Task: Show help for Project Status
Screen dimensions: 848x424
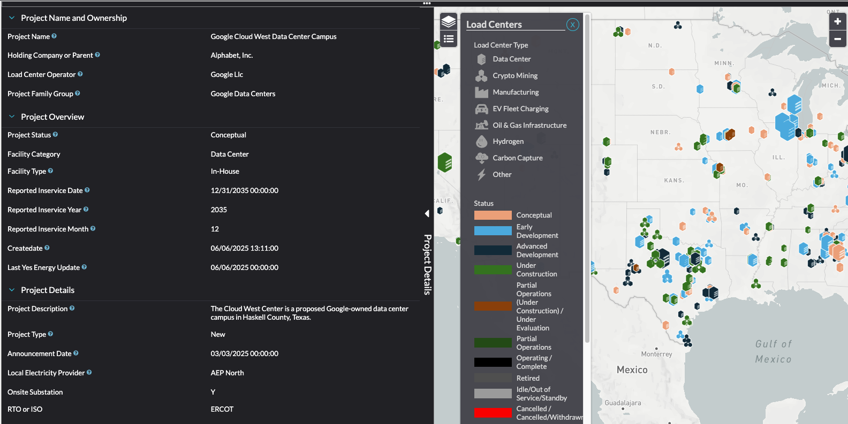Action: point(55,135)
